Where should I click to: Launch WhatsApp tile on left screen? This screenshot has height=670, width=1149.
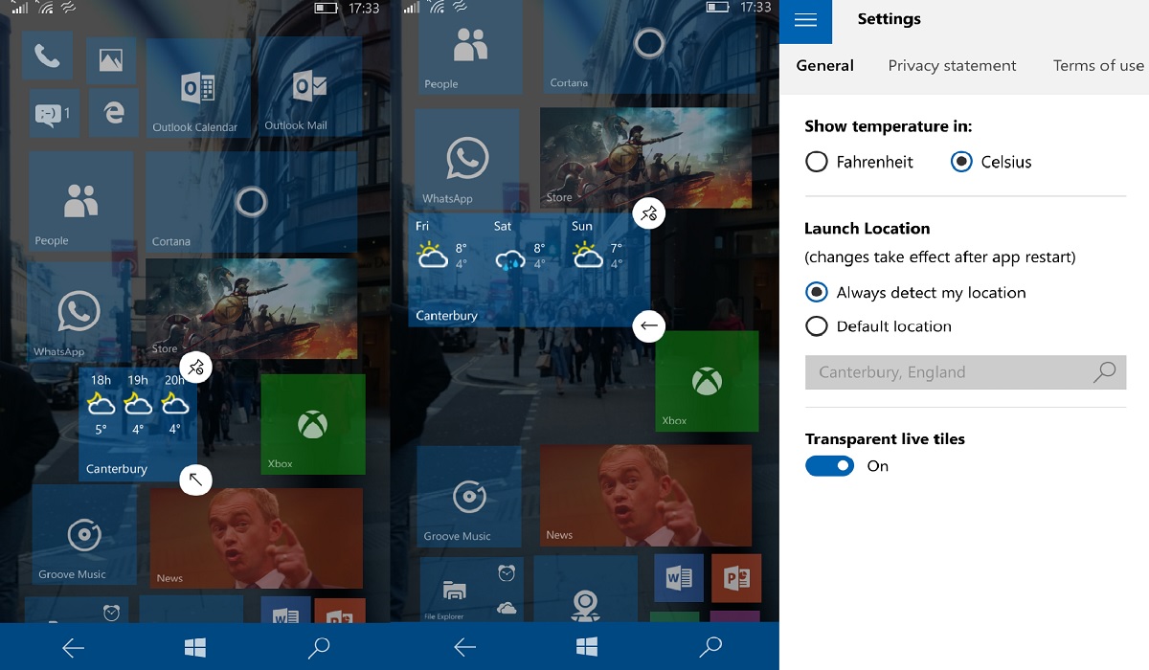(x=79, y=311)
